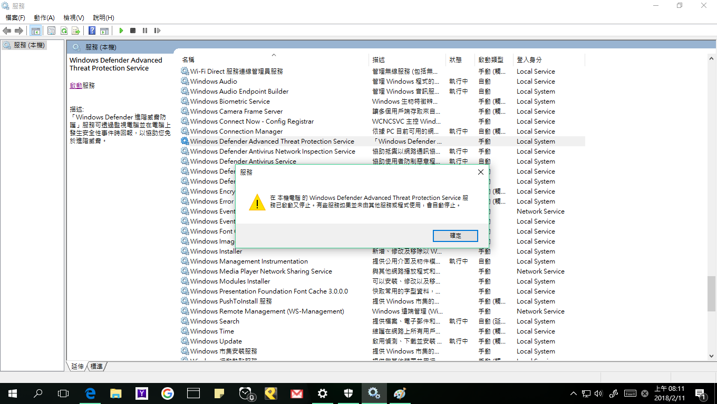Open Windows Defender shield taskbar icon
Screen dimensions: 717x404
tap(348, 393)
